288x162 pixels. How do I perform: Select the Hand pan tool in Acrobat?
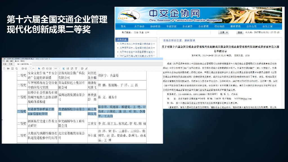(x=43, y=69)
